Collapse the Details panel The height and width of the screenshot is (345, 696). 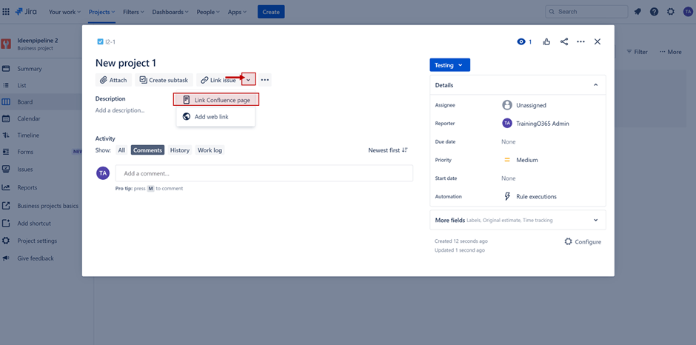(595, 85)
